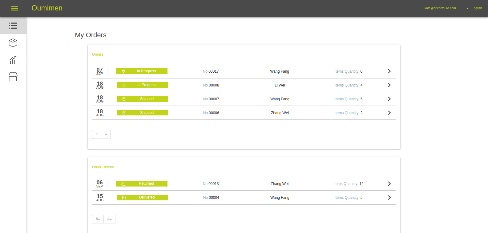Click the Oumimen brand title

pyautogui.click(x=47, y=8)
